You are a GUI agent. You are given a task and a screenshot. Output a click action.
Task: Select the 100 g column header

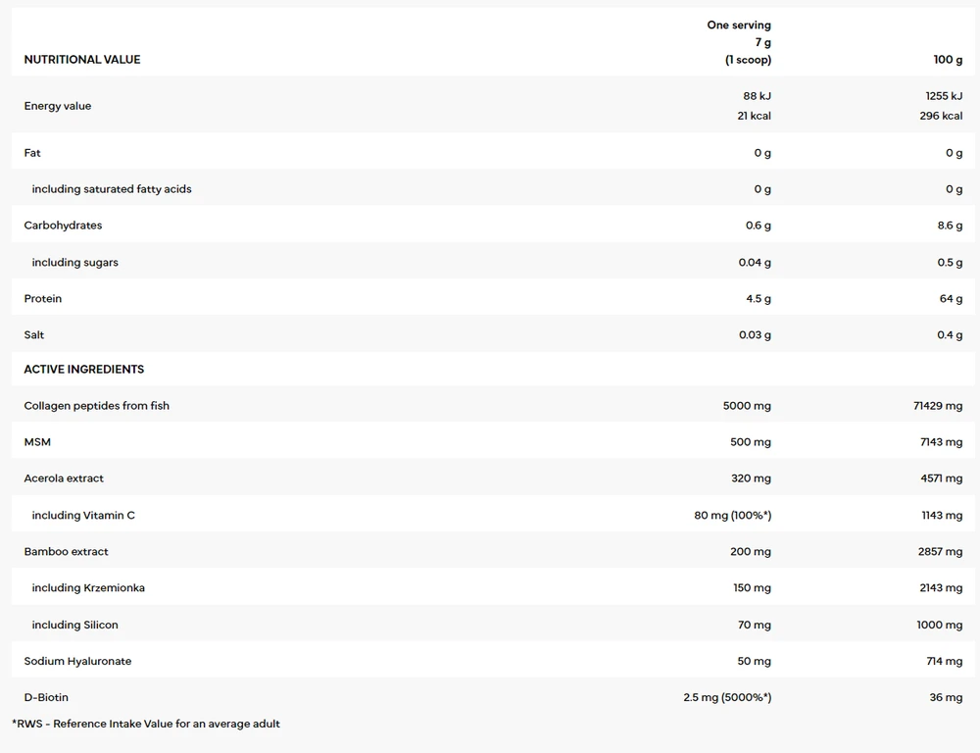coord(948,60)
